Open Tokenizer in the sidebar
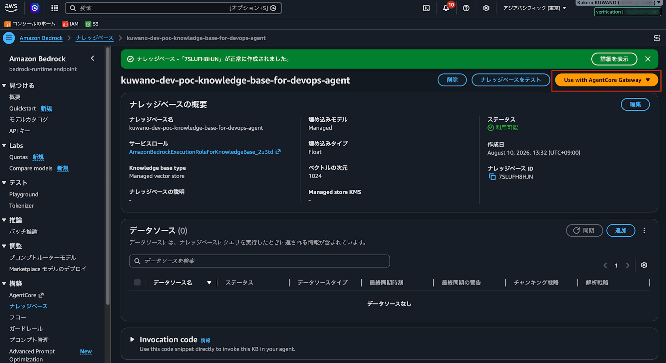The height and width of the screenshot is (363, 666). pyautogui.click(x=21, y=206)
